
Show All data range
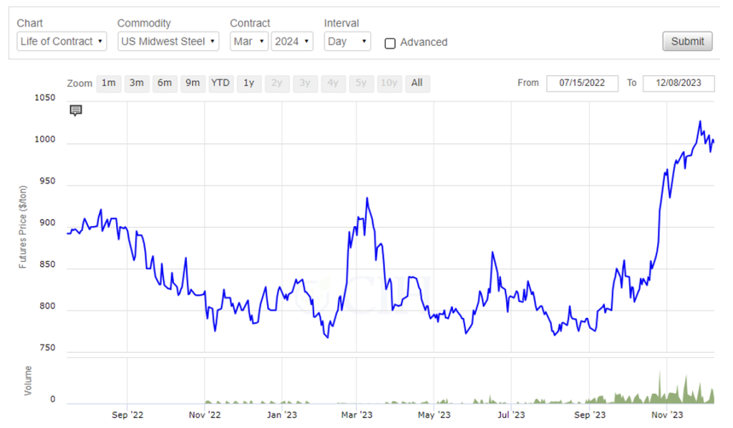tap(417, 83)
